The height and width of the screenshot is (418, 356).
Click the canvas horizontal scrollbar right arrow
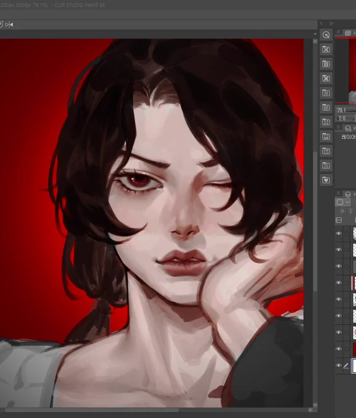pos(310,410)
